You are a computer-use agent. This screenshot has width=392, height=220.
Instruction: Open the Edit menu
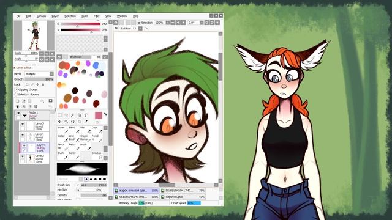click(x=29, y=16)
